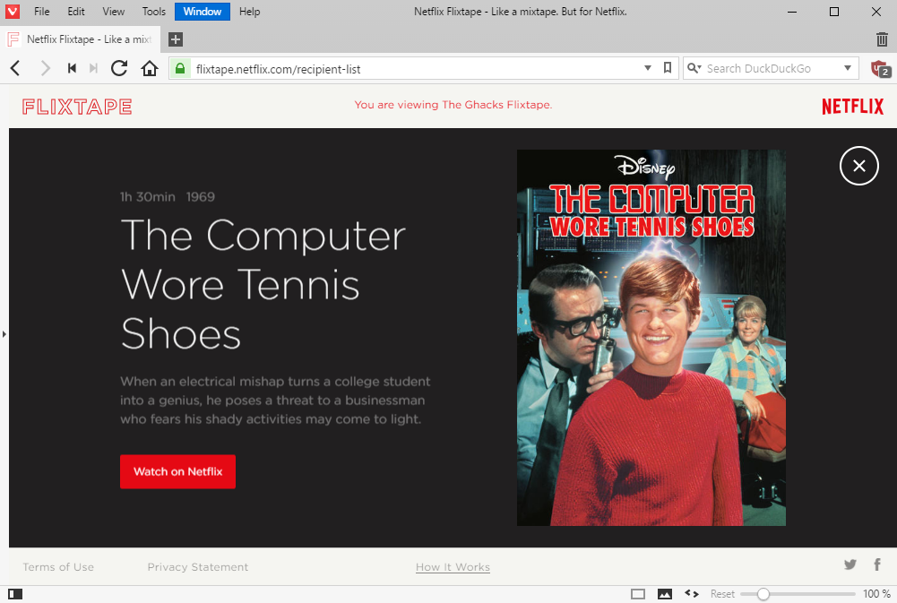Click the 100 % zoom value

(x=876, y=594)
